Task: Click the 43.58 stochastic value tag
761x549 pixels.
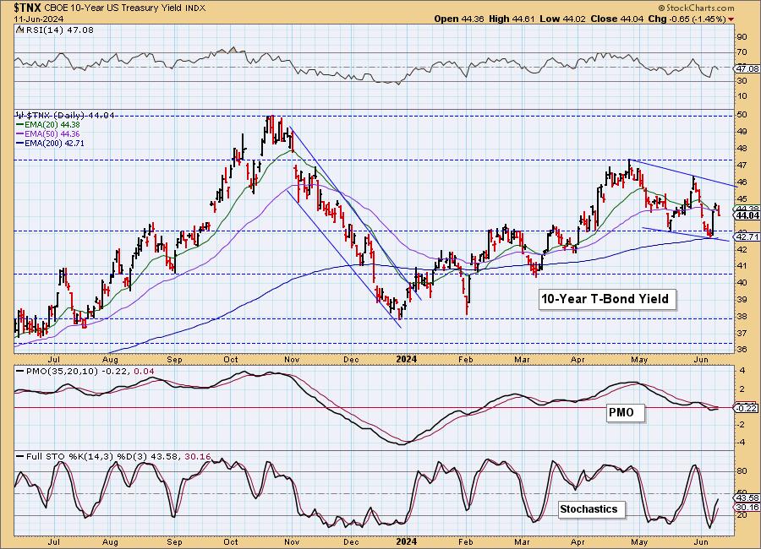Action: coord(747,498)
